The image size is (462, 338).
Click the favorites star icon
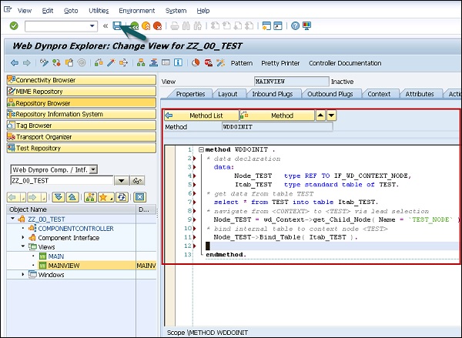(x=104, y=196)
